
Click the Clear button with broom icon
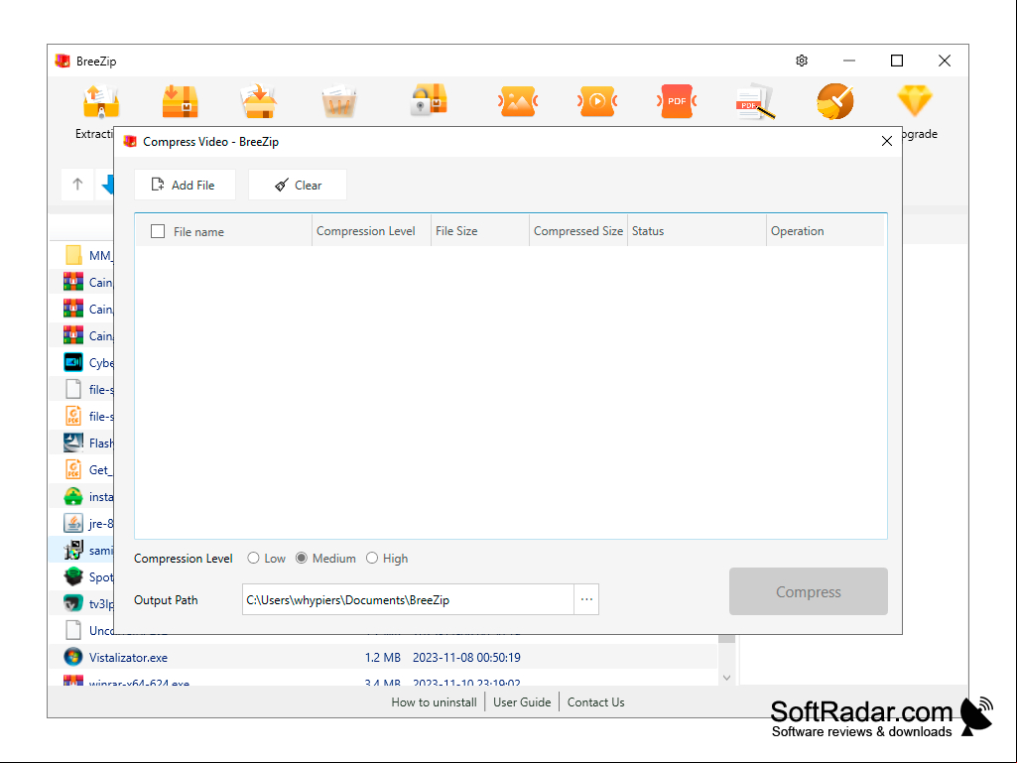(x=298, y=185)
